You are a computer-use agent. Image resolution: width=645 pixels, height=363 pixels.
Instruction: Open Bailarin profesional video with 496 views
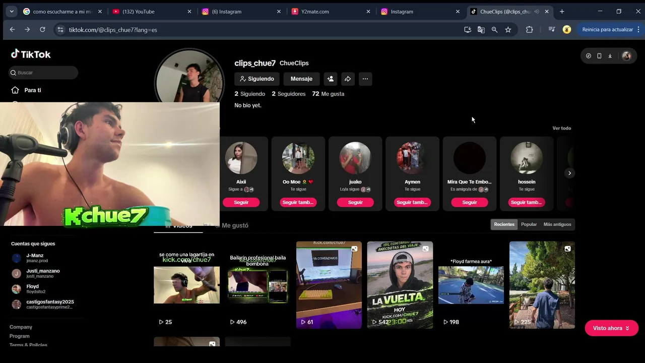coord(257,285)
